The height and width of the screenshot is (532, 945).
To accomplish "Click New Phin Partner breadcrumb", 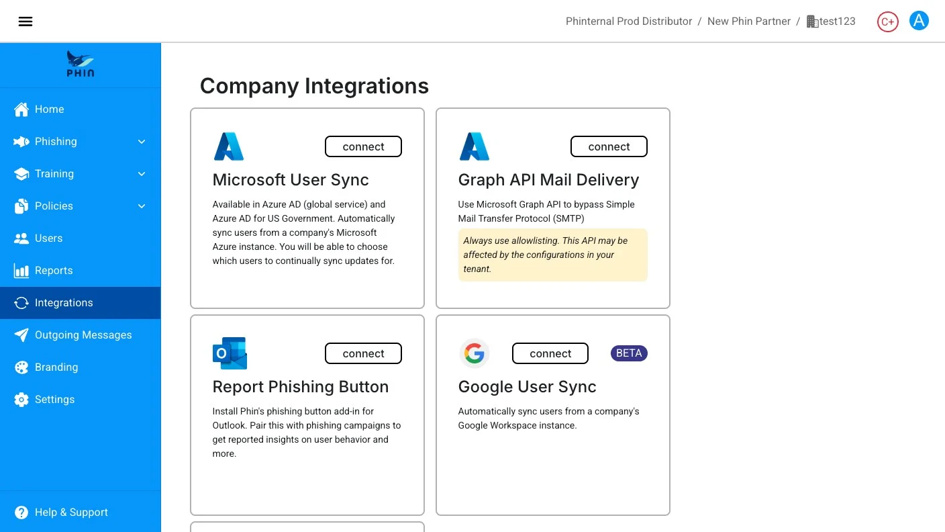I will point(749,21).
